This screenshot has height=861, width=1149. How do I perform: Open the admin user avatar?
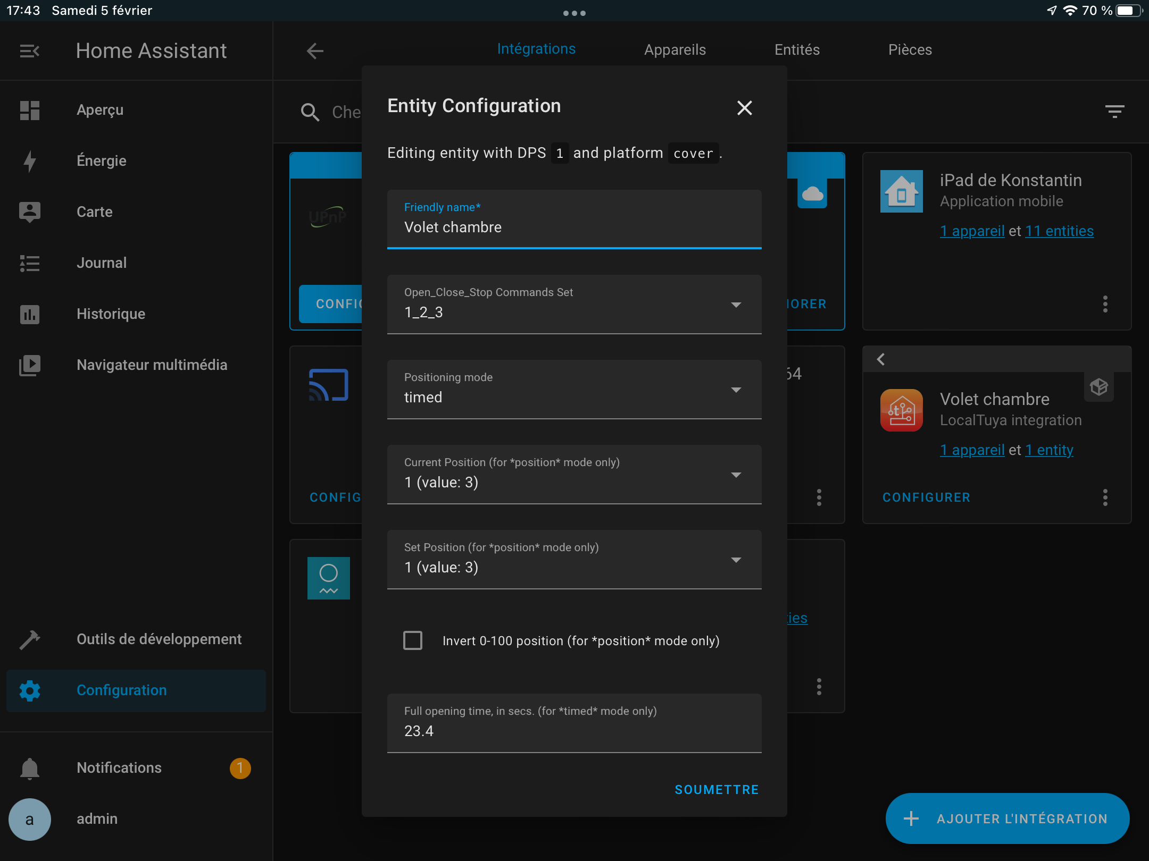pyautogui.click(x=30, y=819)
